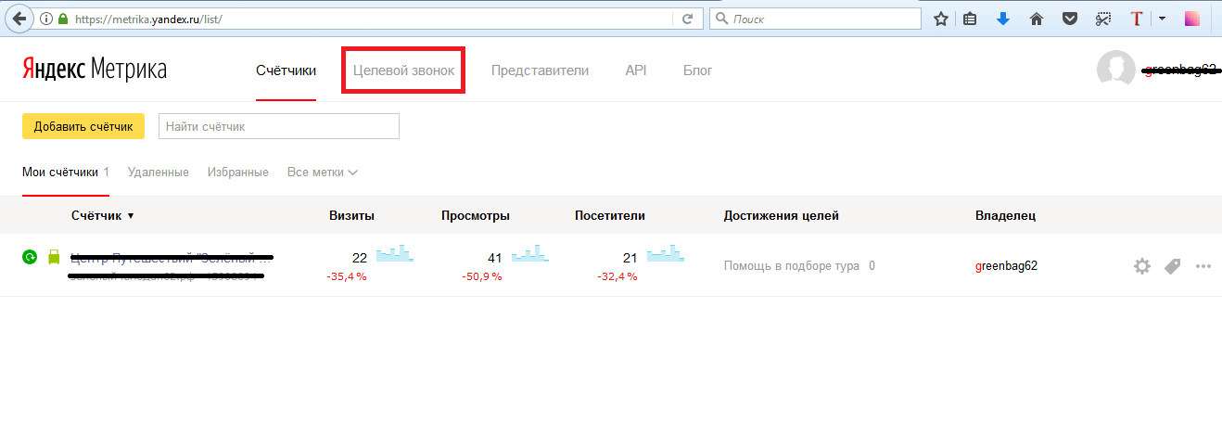This screenshot has height=435, width=1222.
Task: Click the Просмотры sparkline chart
Action: click(530, 253)
